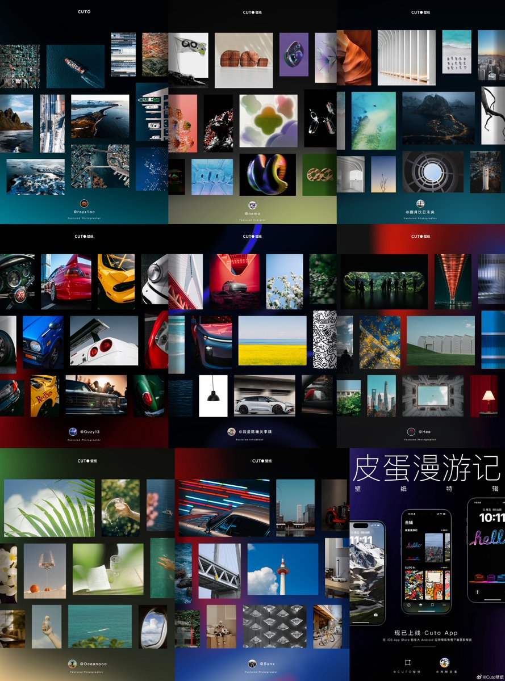The height and width of the screenshot is (681, 505).
Task: Open the car dashboard gauges photo
Action: pyautogui.click(x=17, y=281)
